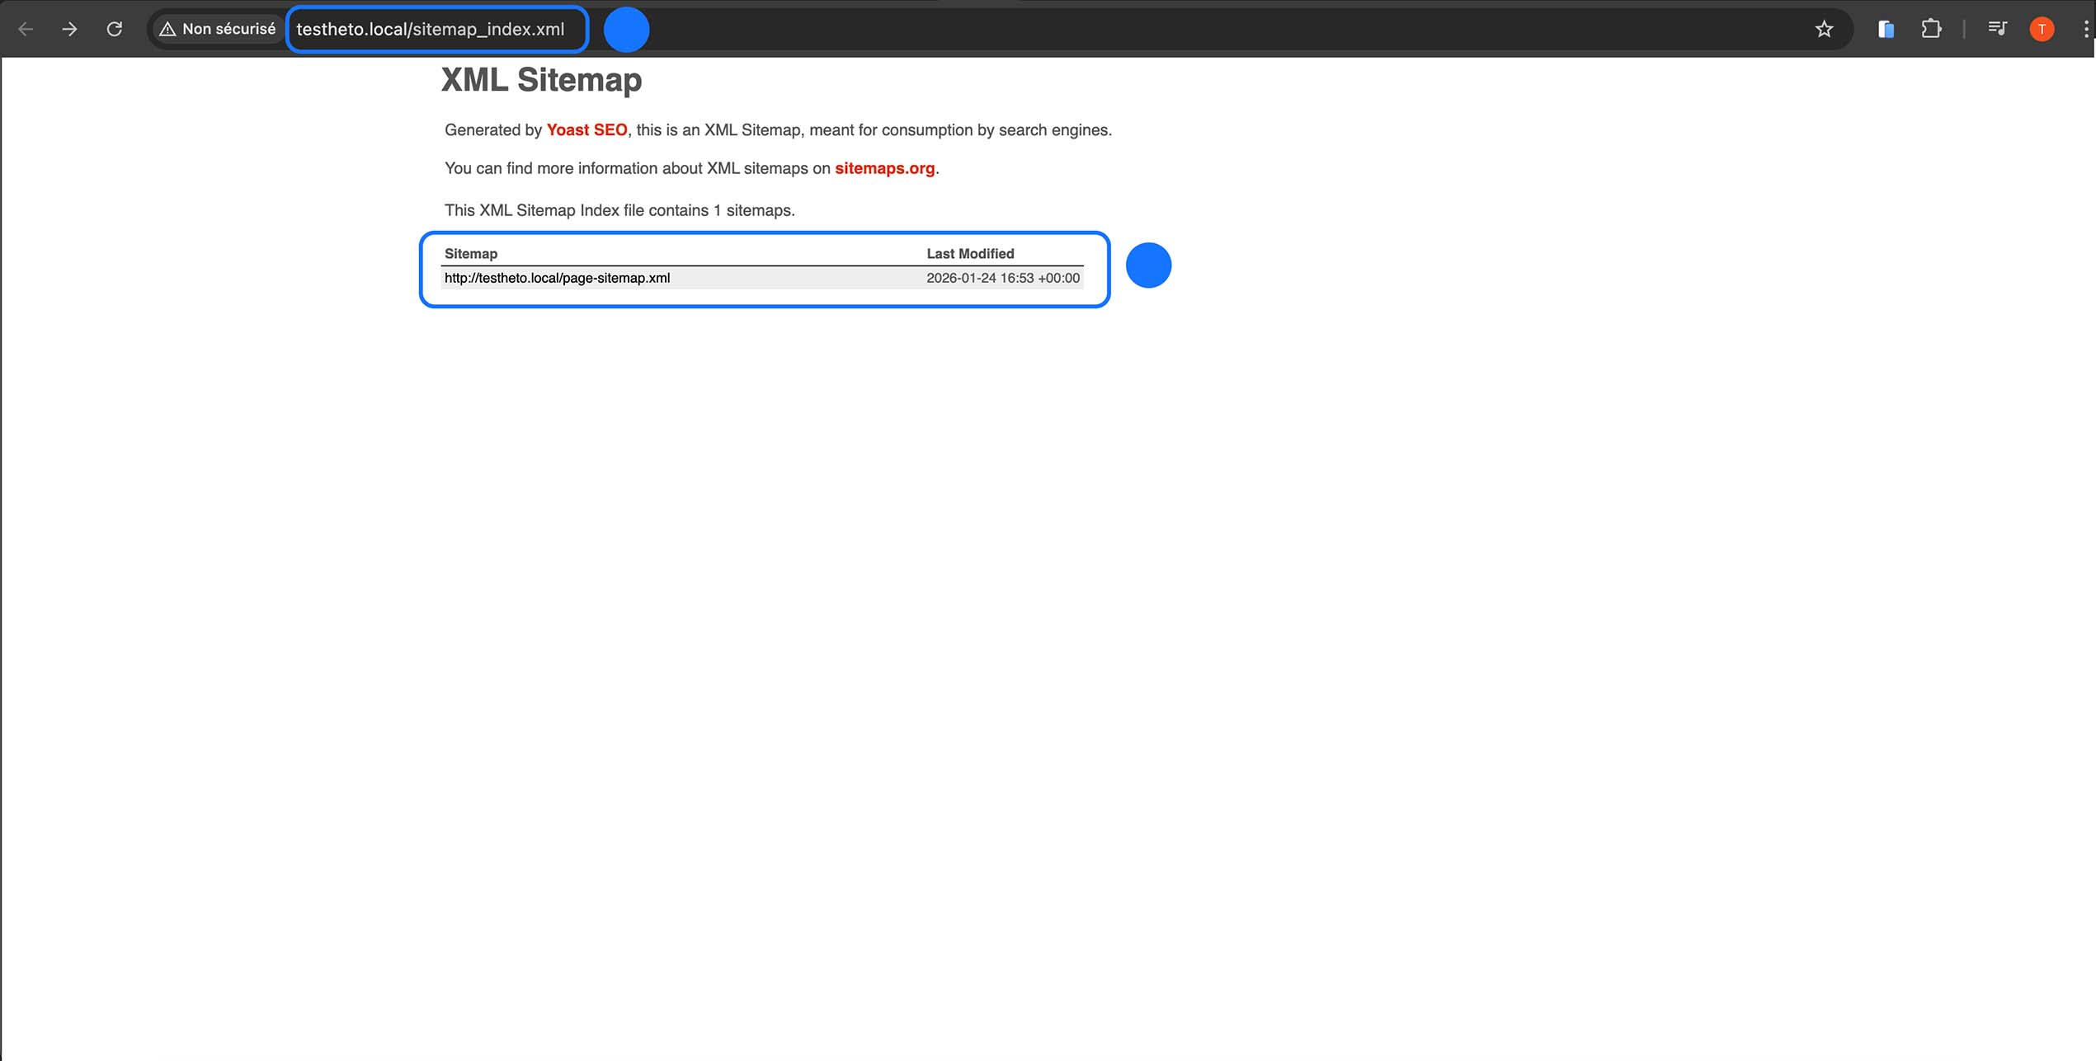Focus the testheto.local/sitemap_index.xml address field

click(431, 29)
